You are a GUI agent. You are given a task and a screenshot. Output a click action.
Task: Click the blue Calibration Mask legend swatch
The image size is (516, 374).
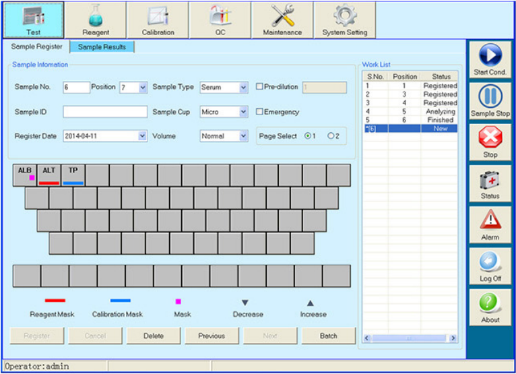point(121,301)
